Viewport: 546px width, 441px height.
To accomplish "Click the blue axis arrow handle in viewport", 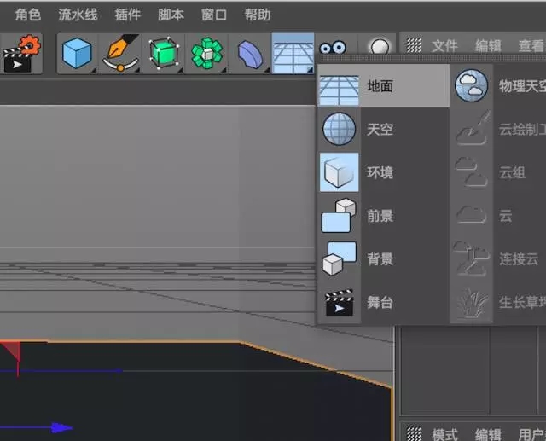I will click(x=62, y=427).
